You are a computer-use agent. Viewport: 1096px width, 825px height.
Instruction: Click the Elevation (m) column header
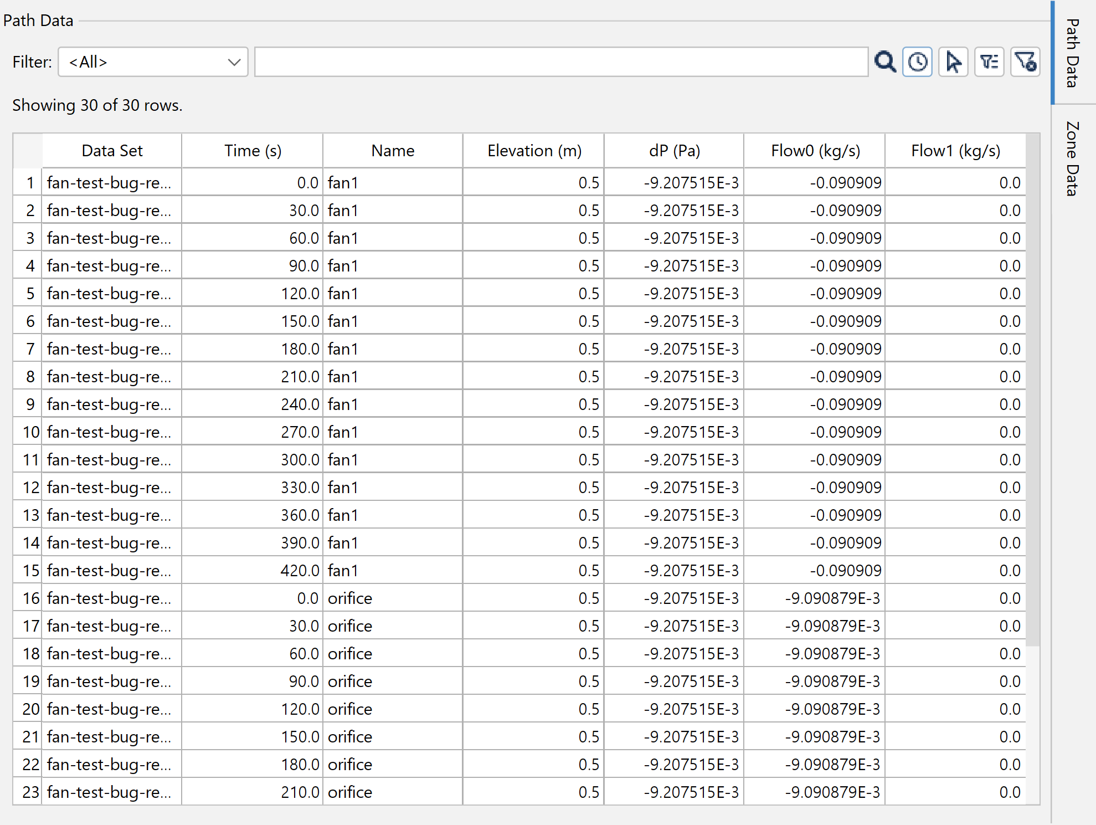[534, 151]
